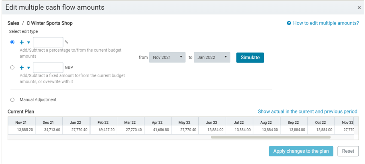Image resolution: width=365 pixels, height=164 pixels.
Task: Click the help question mark icon
Action: tap(289, 23)
